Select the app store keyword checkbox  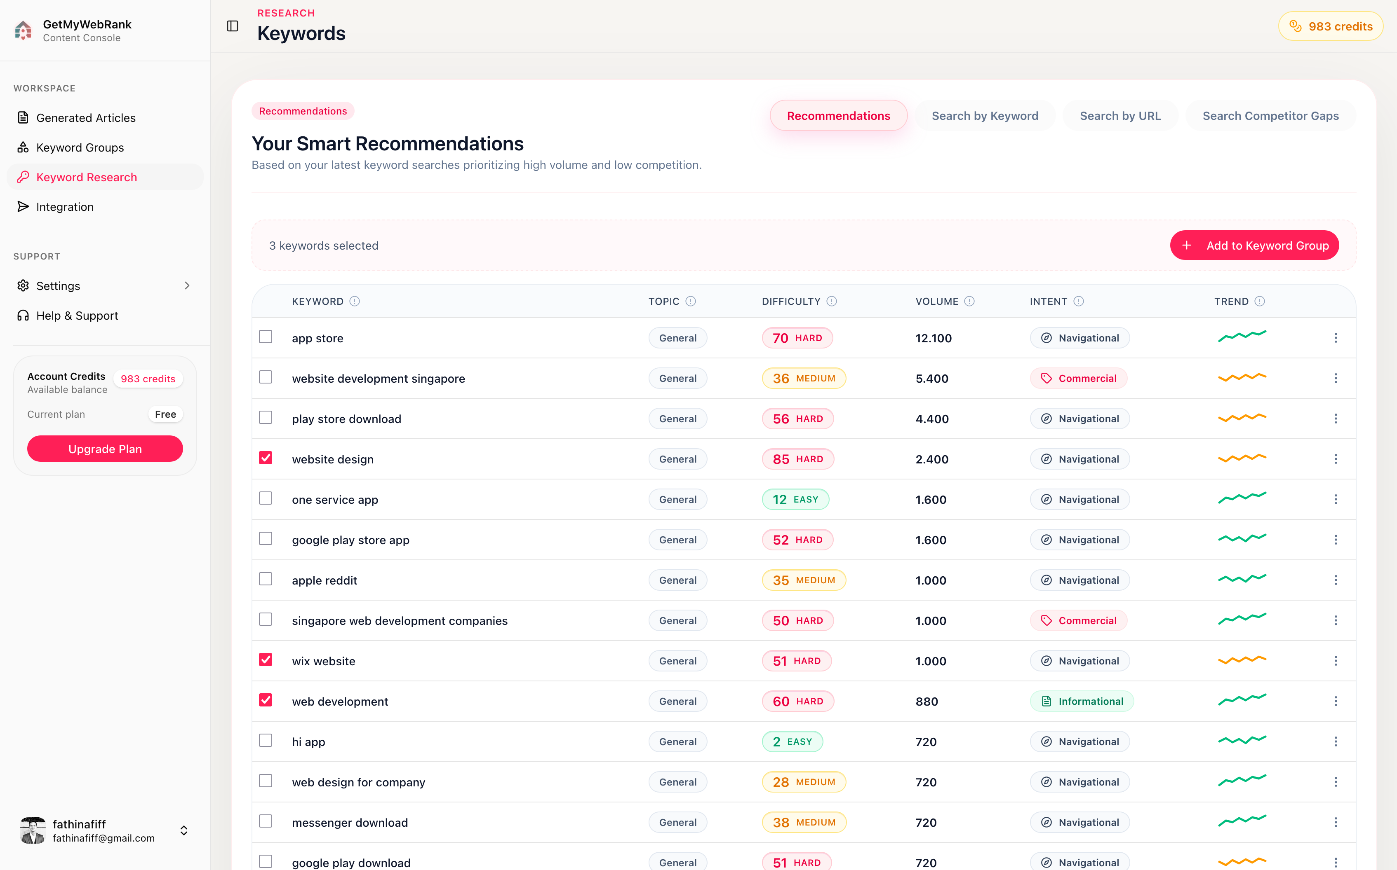coord(266,337)
